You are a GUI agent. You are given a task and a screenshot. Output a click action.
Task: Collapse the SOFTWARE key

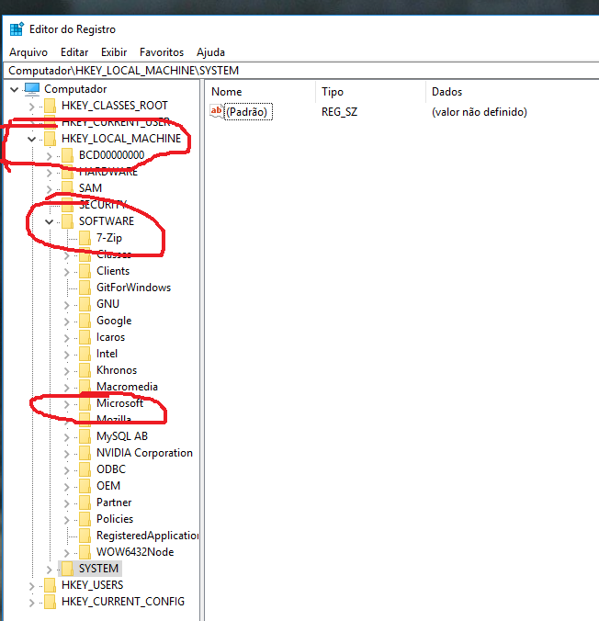(x=49, y=221)
